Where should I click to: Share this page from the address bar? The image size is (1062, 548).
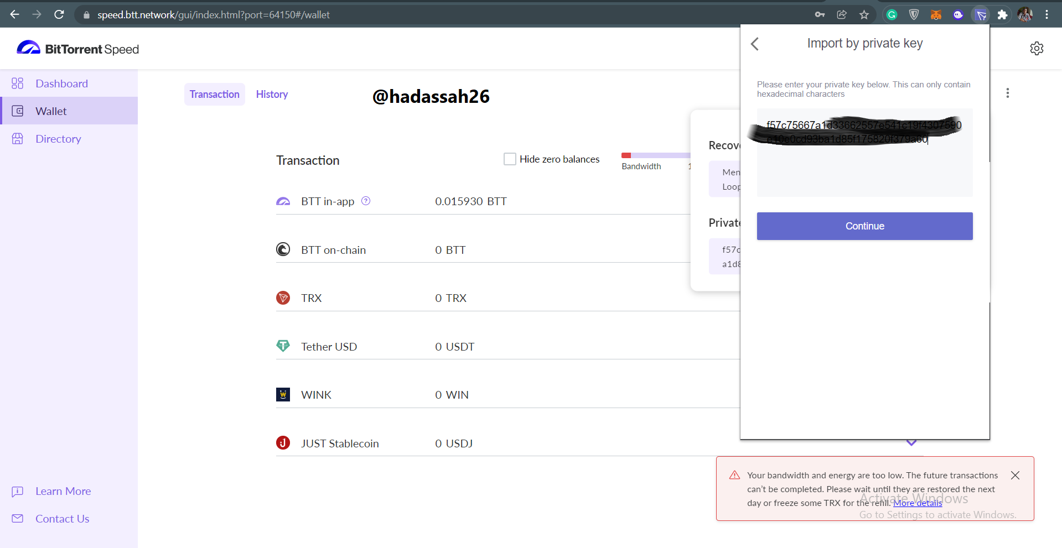(x=842, y=15)
